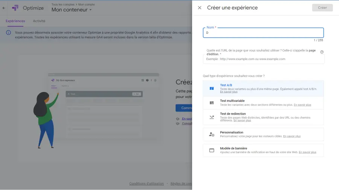Select the Personnalisation option
The width and height of the screenshot is (339, 190).
263,134
